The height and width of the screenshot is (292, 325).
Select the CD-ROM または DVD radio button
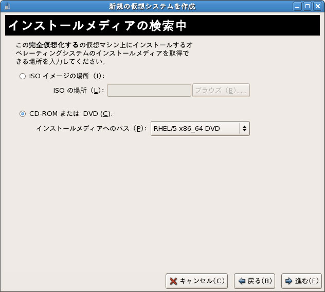(22, 114)
